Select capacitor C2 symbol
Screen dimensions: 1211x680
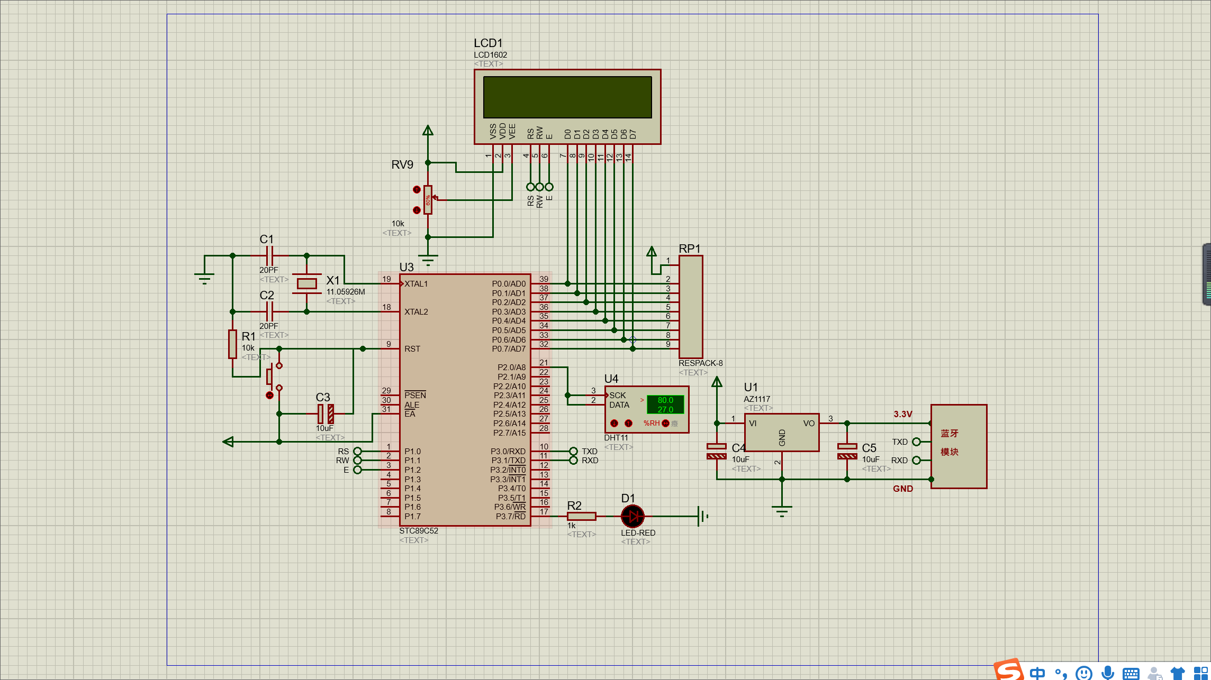[x=269, y=311]
